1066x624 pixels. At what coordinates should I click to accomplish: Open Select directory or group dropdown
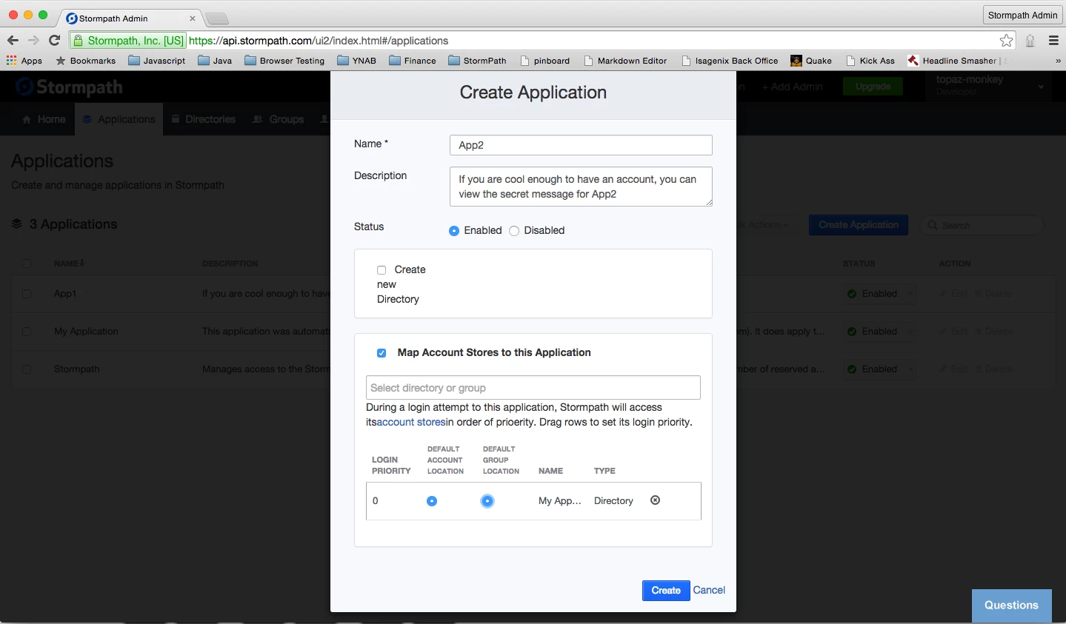(533, 388)
